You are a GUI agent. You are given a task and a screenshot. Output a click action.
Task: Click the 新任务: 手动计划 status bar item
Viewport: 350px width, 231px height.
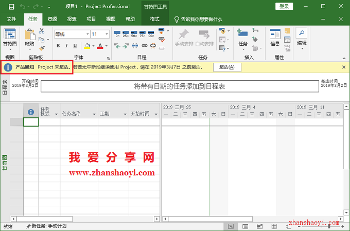(46, 226)
